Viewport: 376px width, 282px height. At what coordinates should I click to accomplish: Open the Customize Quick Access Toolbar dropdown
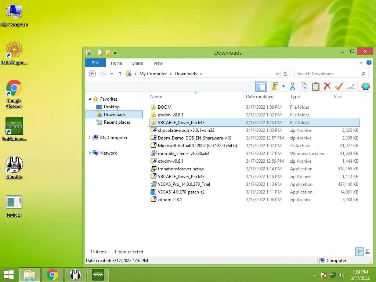[x=115, y=53]
